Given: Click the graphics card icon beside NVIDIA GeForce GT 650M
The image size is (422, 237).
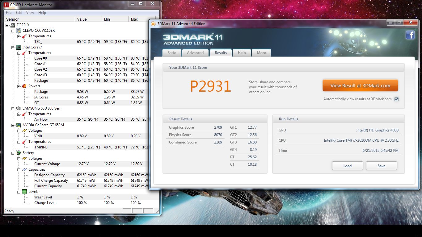Looking at the screenshot, I should (19, 125).
